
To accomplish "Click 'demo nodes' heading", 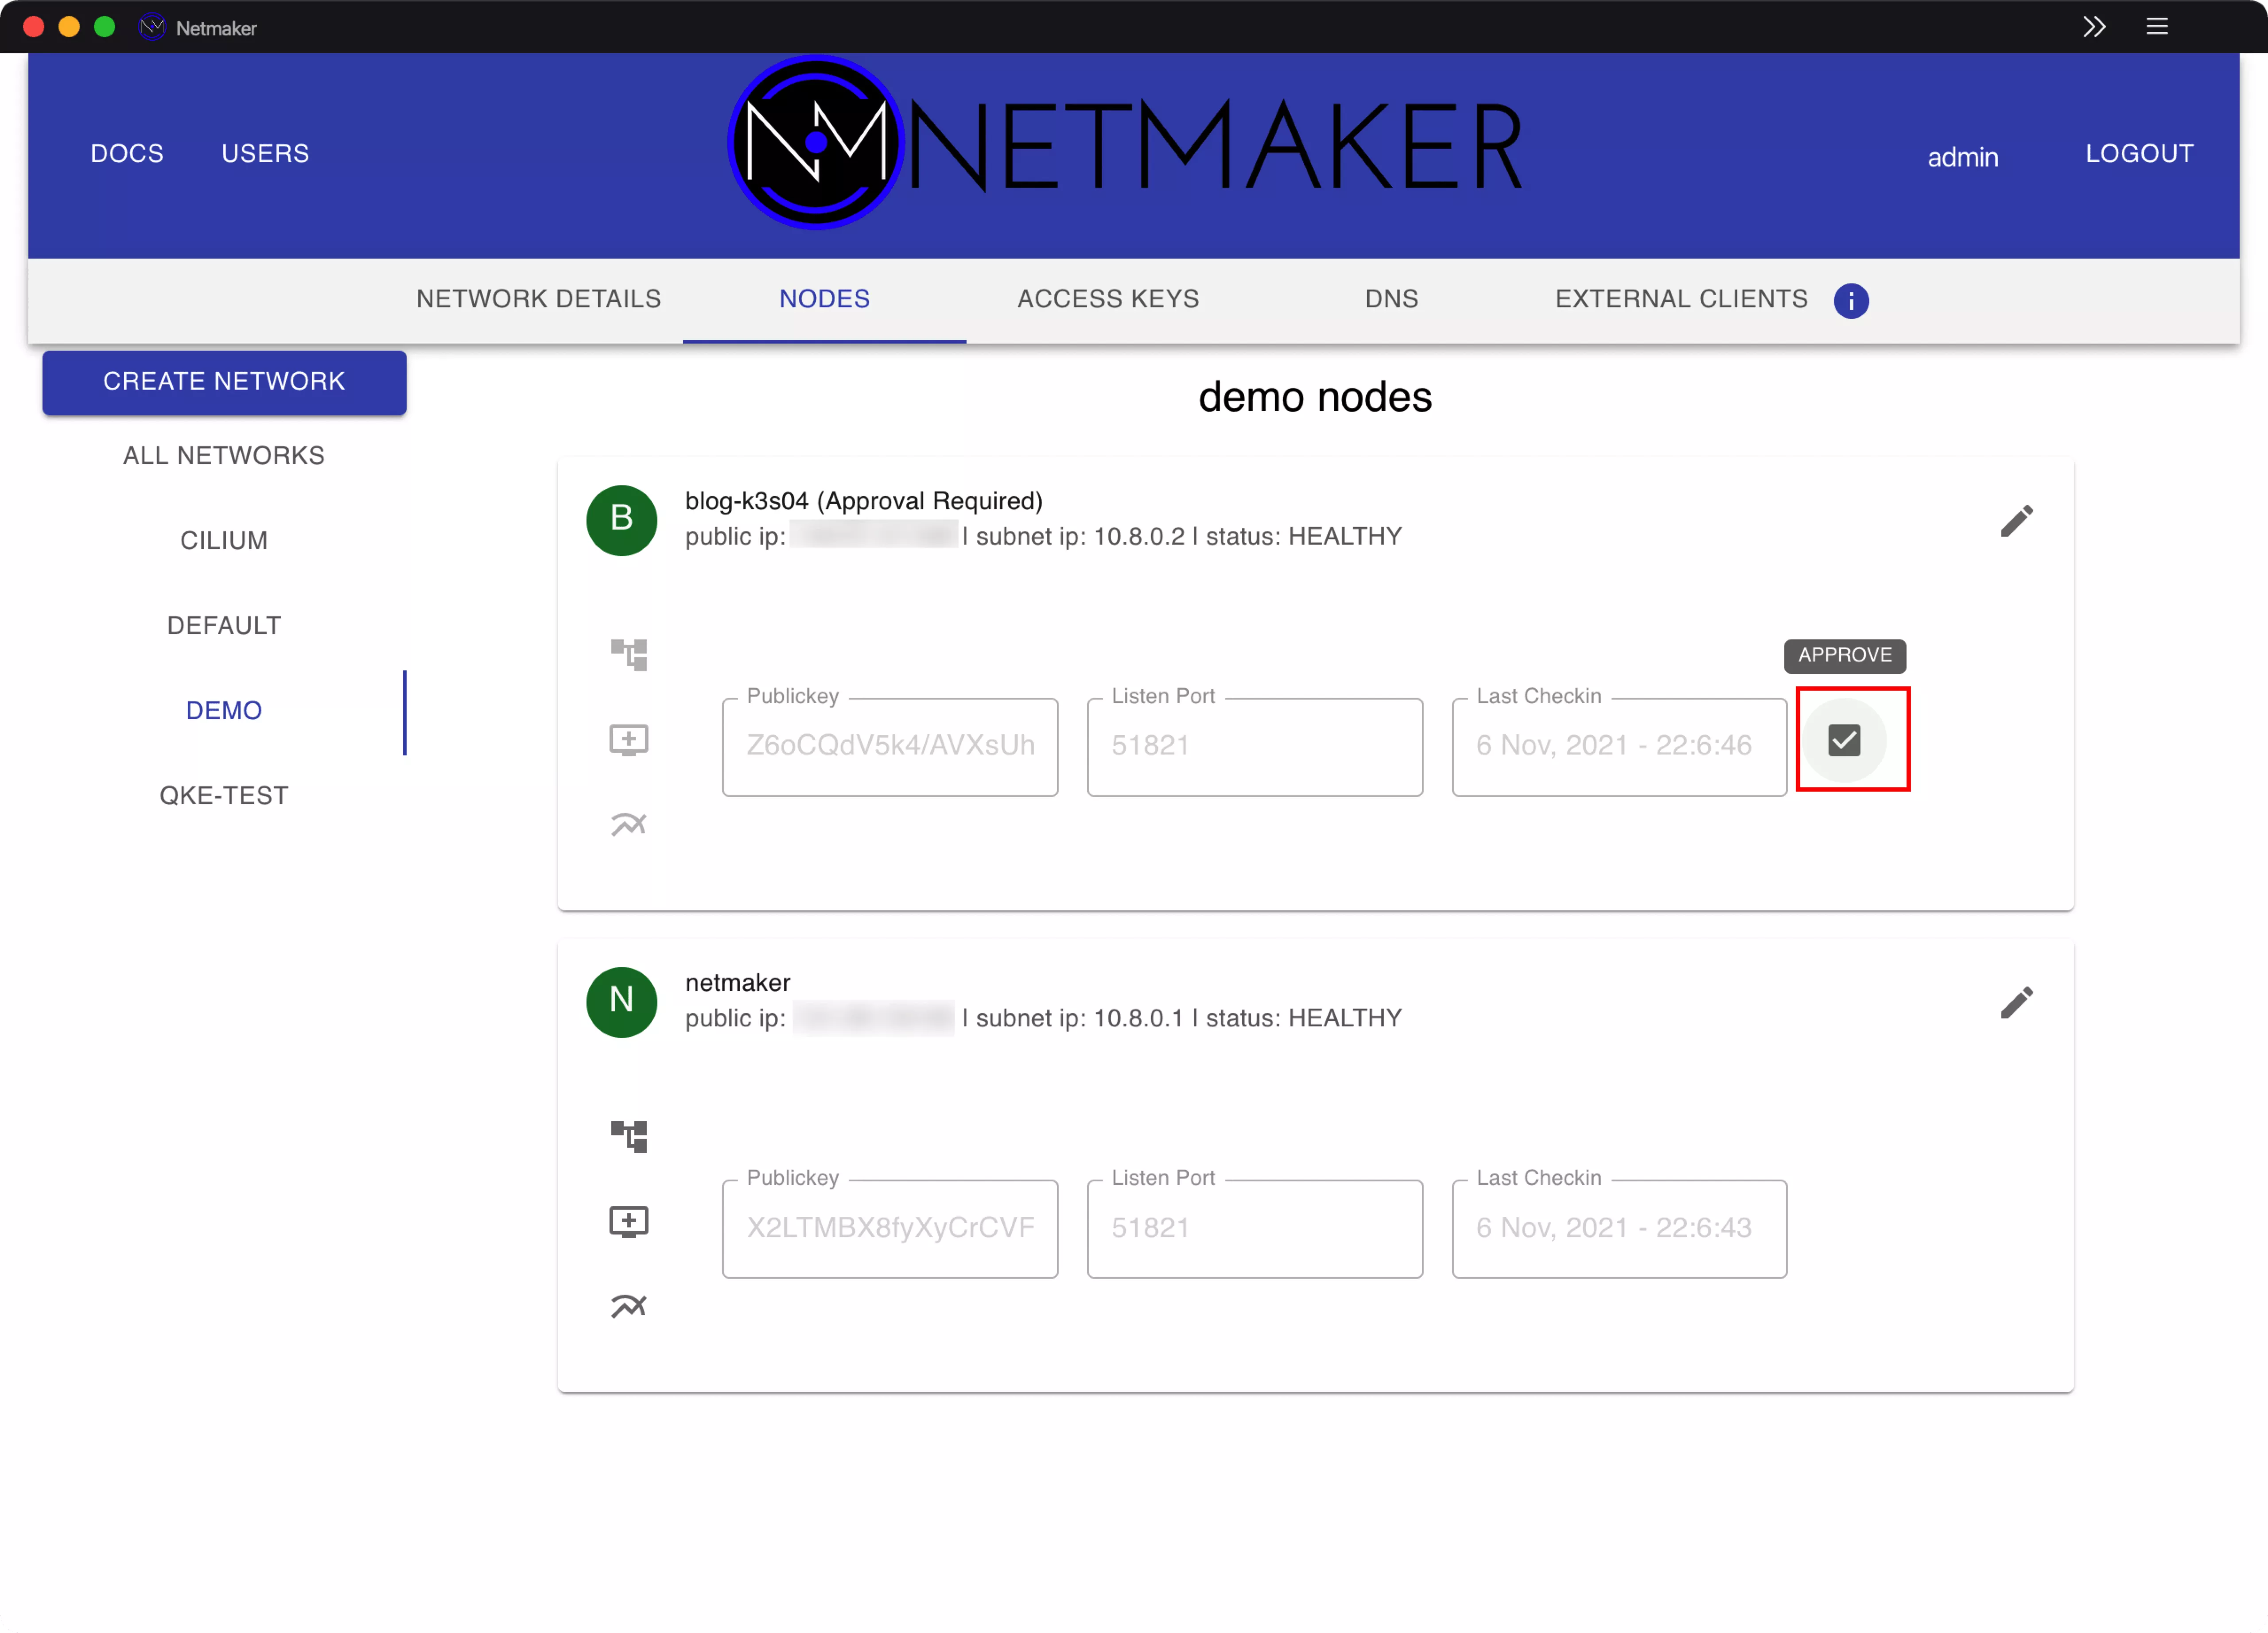I will pyautogui.click(x=1315, y=398).
